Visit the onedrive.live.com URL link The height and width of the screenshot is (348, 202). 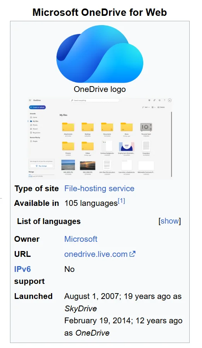coord(96,254)
